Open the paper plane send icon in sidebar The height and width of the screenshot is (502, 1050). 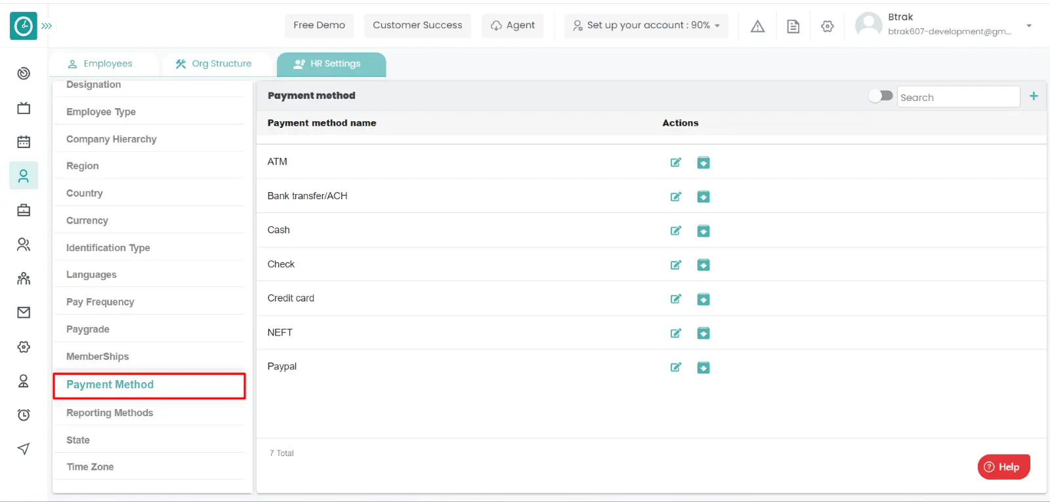pyautogui.click(x=24, y=449)
